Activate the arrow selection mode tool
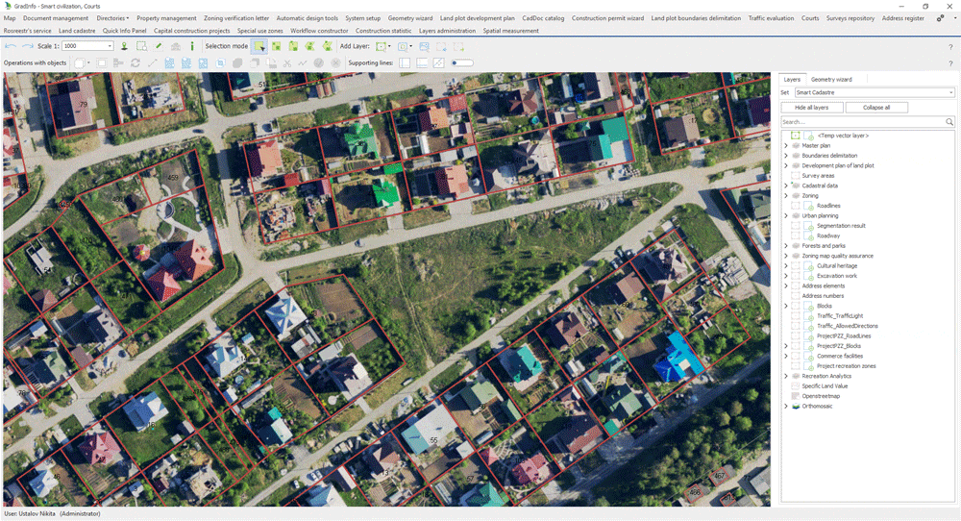 (x=259, y=46)
